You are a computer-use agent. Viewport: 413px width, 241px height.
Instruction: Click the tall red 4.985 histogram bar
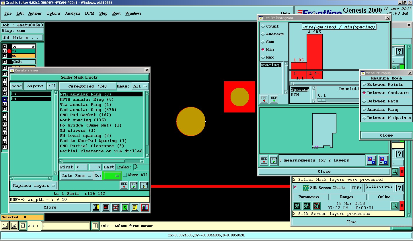315,52
